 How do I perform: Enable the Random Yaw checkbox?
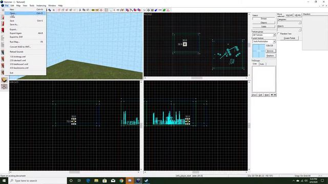[x=279, y=34]
